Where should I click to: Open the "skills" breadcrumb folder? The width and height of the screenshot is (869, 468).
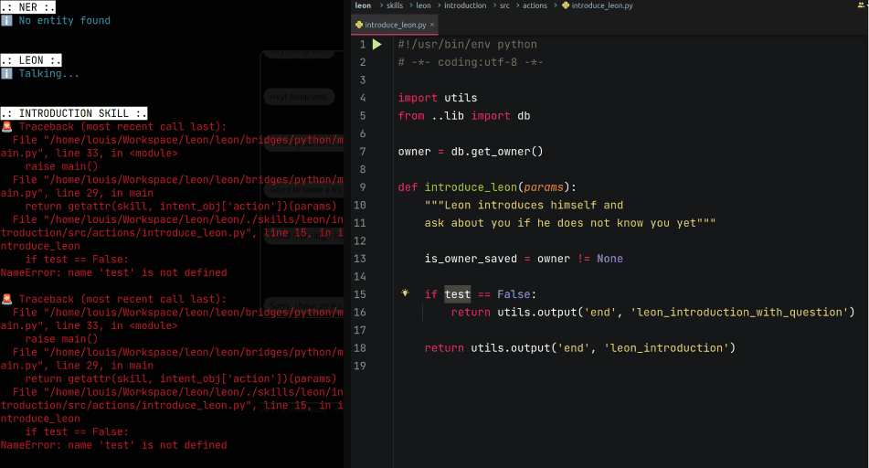click(x=395, y=5)
